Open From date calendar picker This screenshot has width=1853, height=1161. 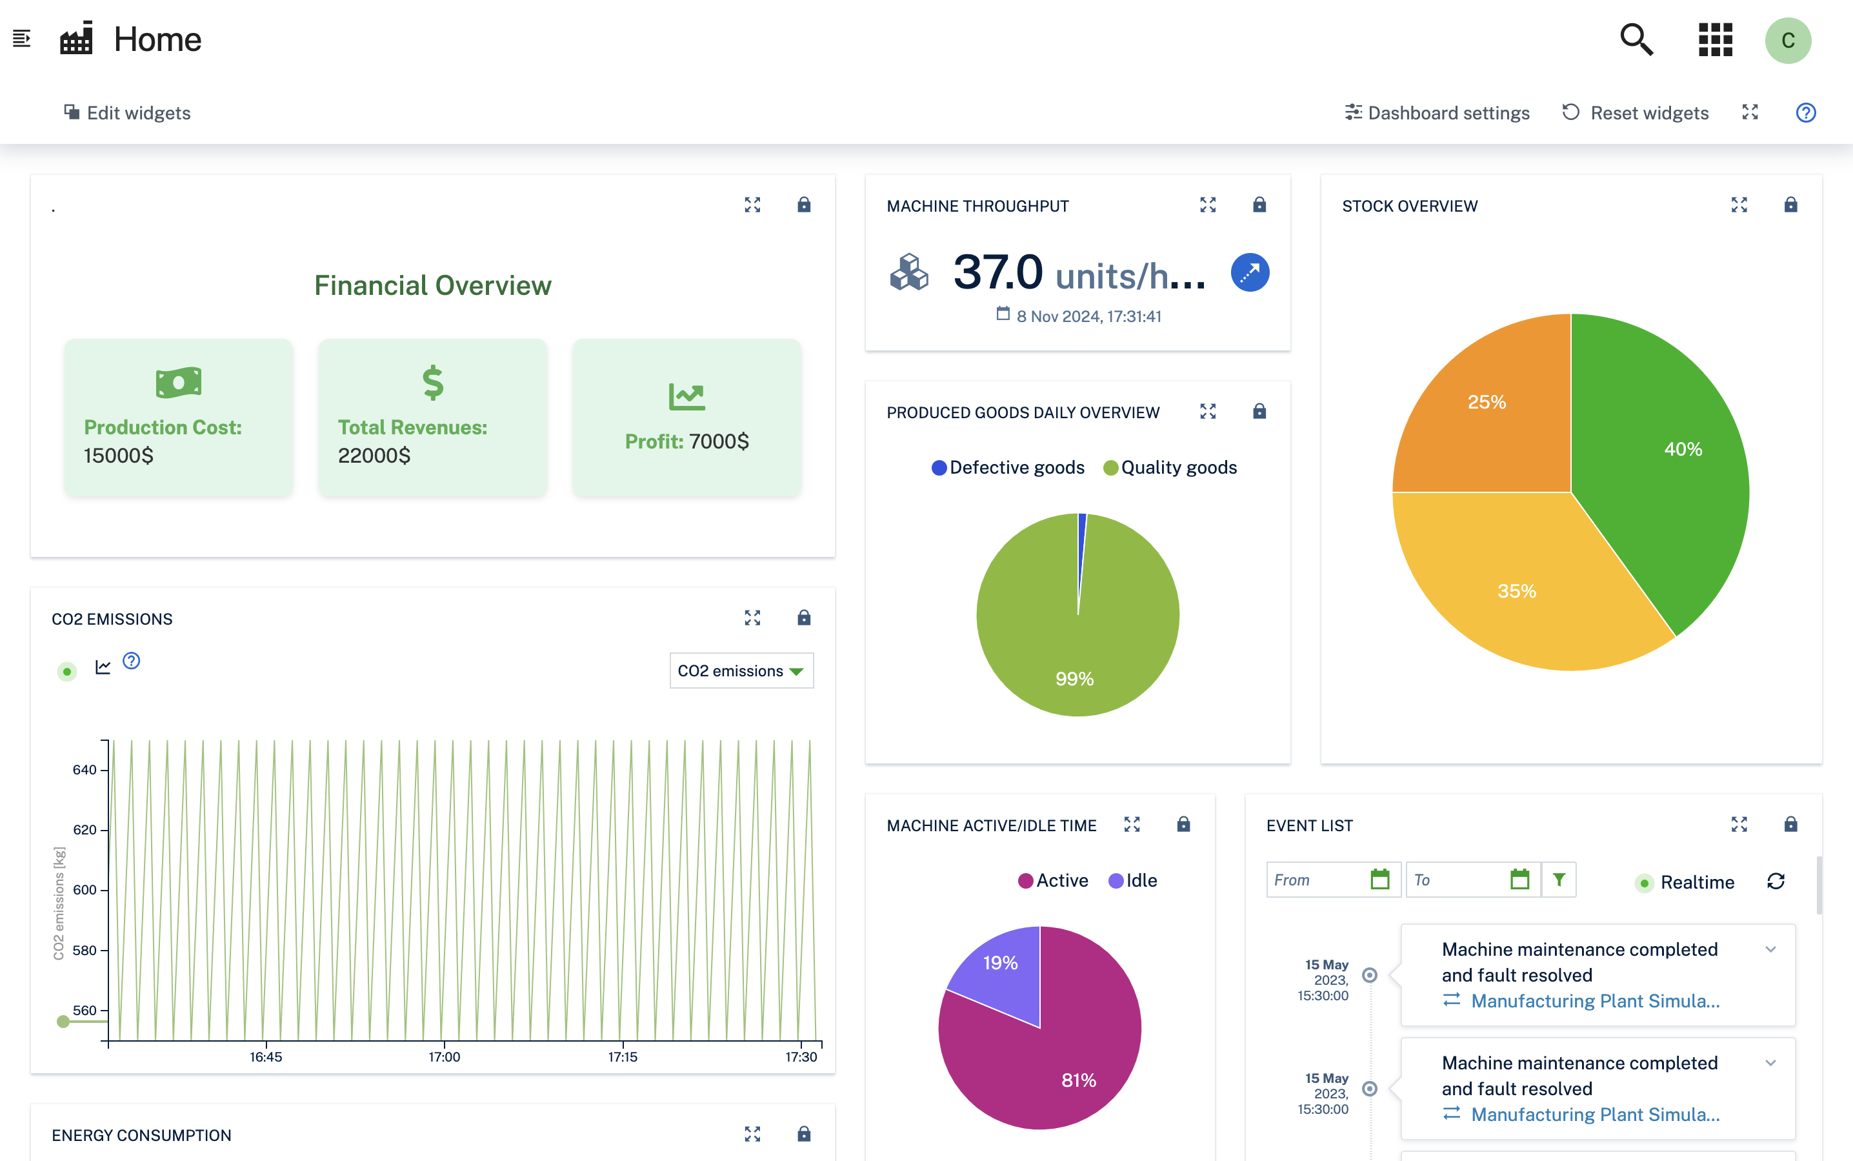coord(1380,879)
